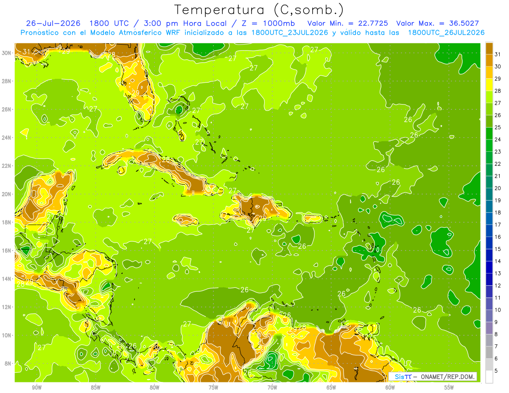Click latitude axis label '24N'
Image resolution: width=509 pixels, height=393 pixels.
click(x=7, y=138)
